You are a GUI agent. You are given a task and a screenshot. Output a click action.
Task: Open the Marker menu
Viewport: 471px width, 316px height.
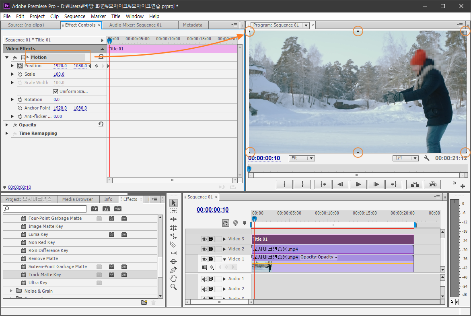click(x=98, y=16)
